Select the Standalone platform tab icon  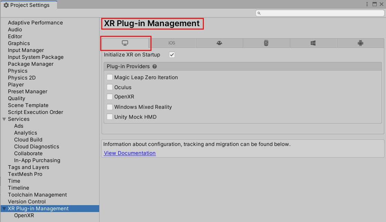tap(126, 43)
